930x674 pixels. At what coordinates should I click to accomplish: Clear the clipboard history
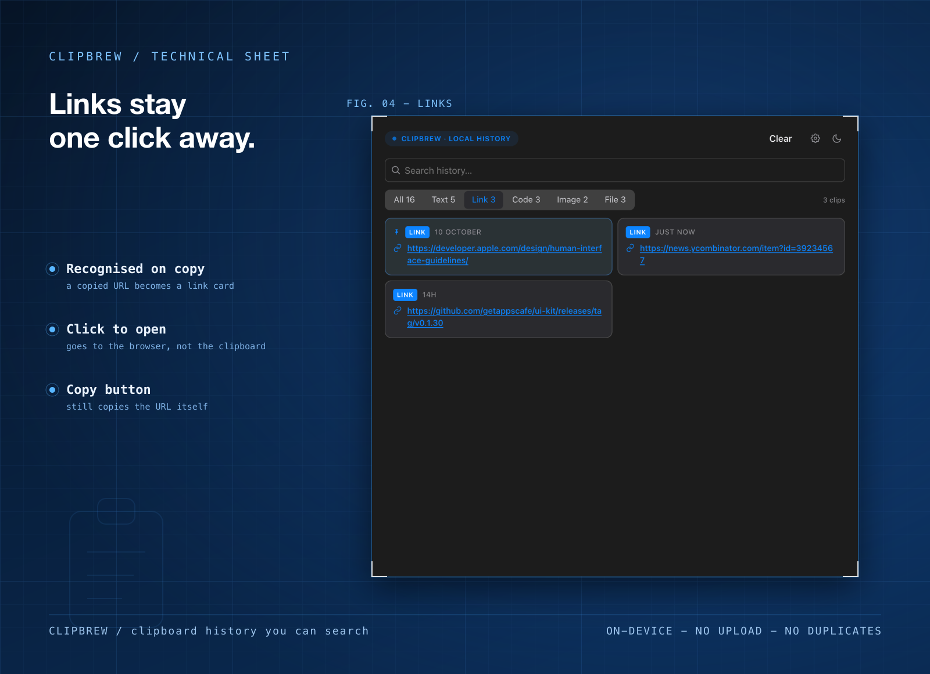point(781,138)
